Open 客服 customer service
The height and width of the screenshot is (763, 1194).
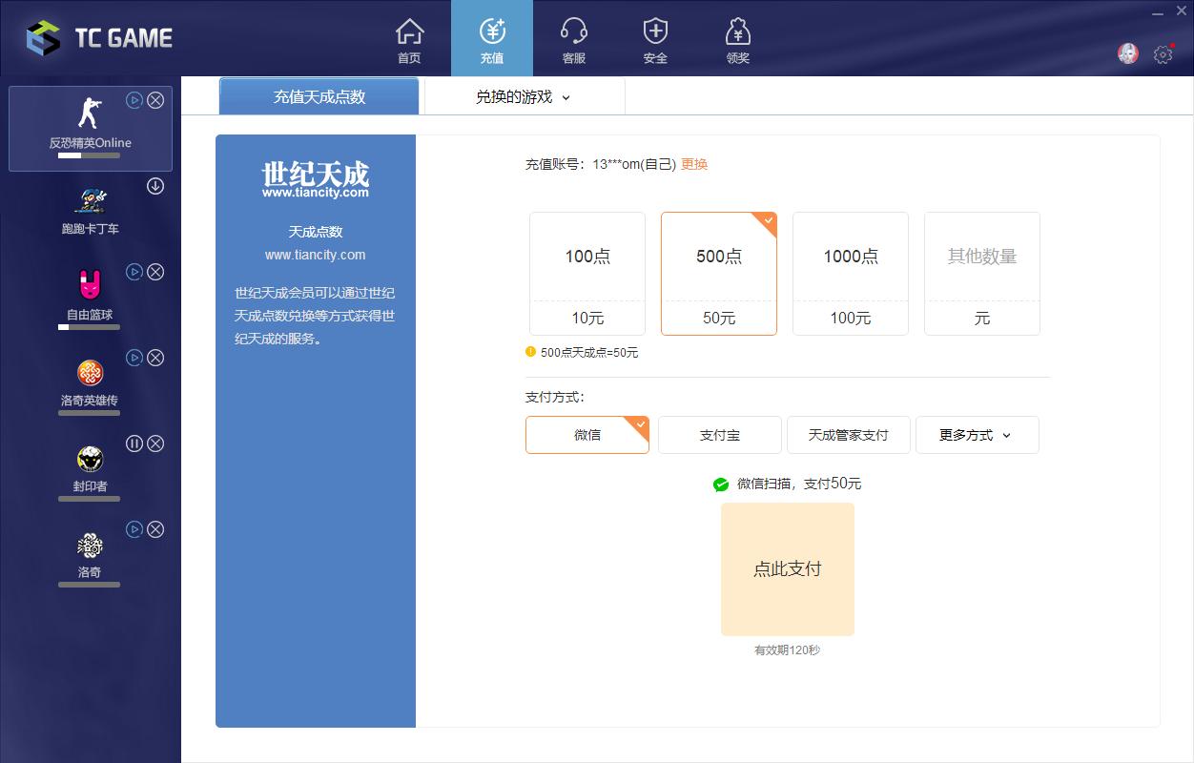click(x=573, y=38)
